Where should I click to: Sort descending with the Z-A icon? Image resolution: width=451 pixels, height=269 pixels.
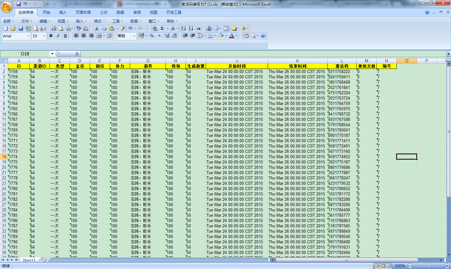191,28
